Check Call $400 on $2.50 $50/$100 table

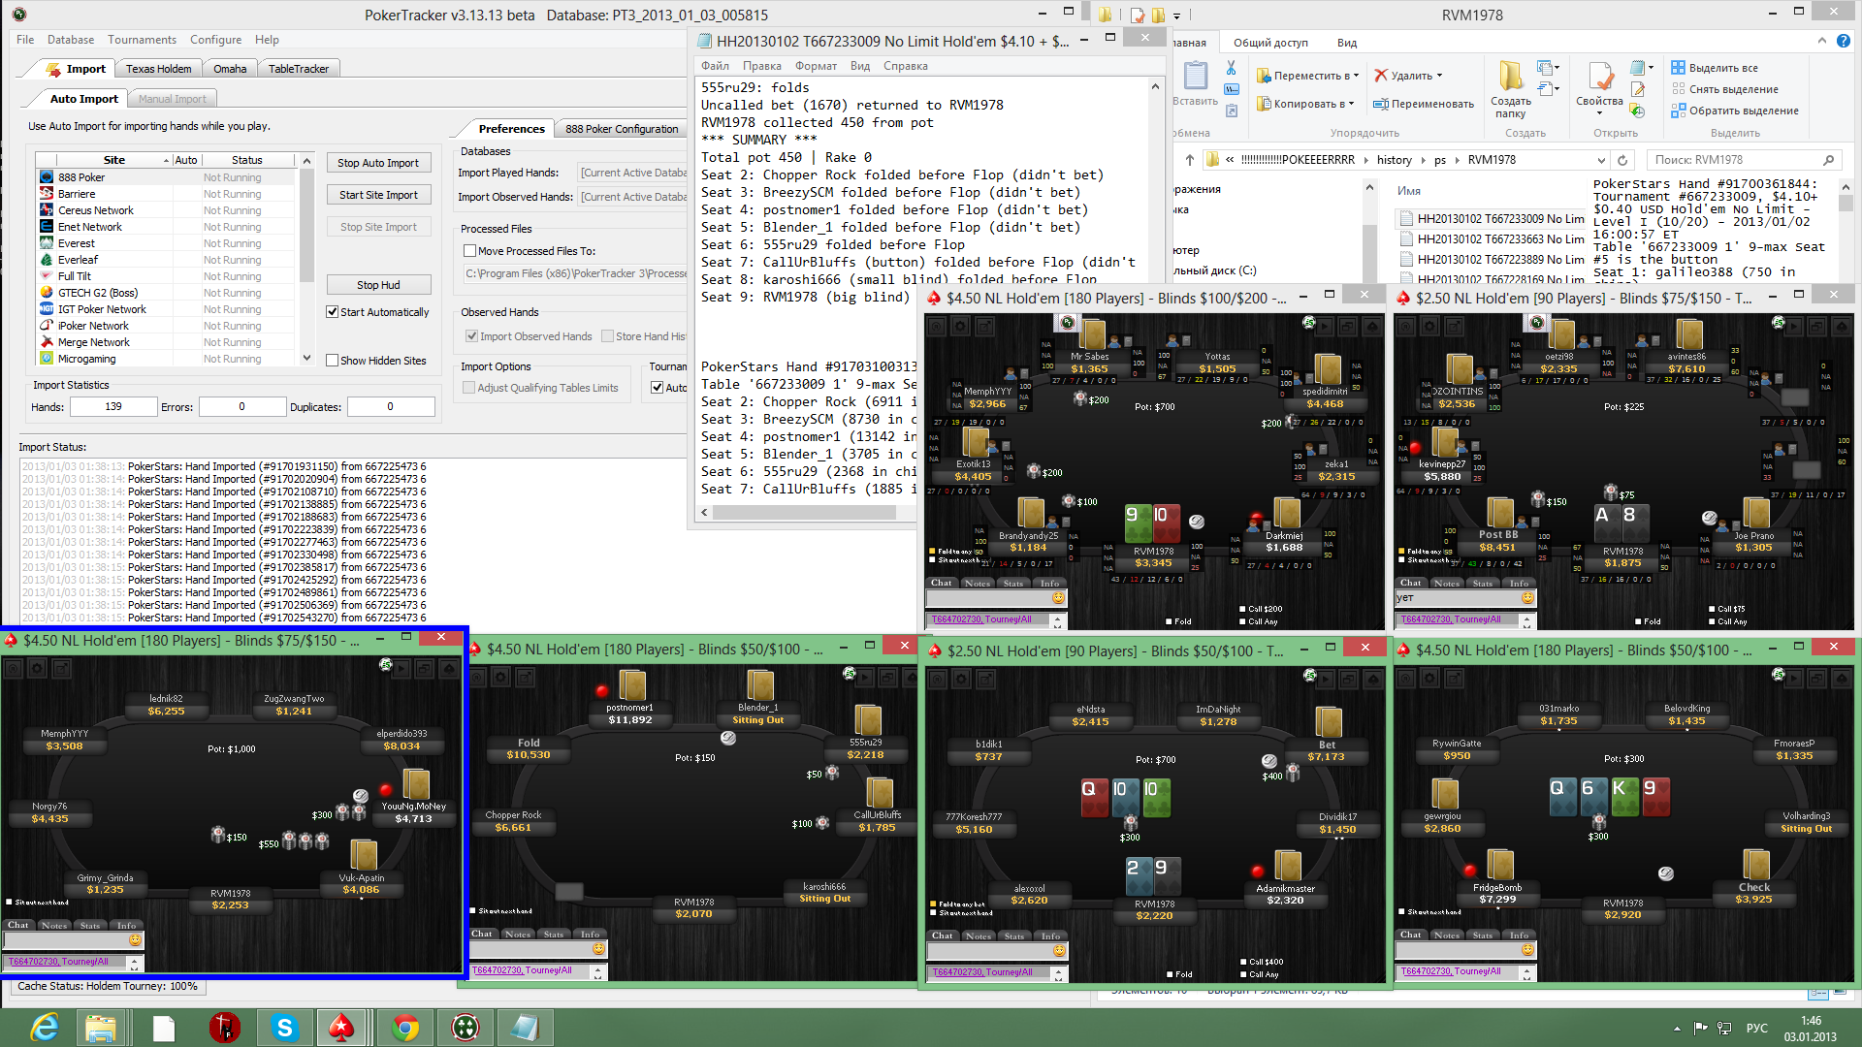1243,963
